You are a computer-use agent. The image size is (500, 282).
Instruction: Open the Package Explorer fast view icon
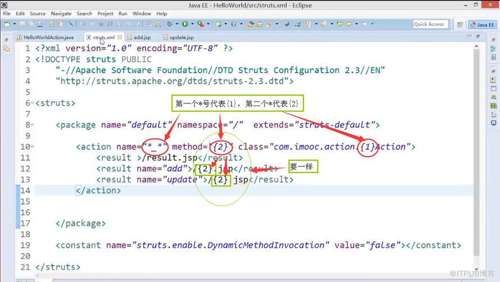click(x=7, y=48)
